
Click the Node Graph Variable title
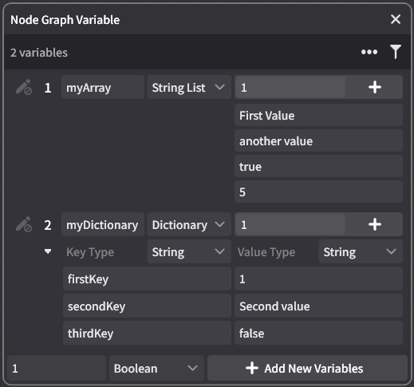[65, 20]
